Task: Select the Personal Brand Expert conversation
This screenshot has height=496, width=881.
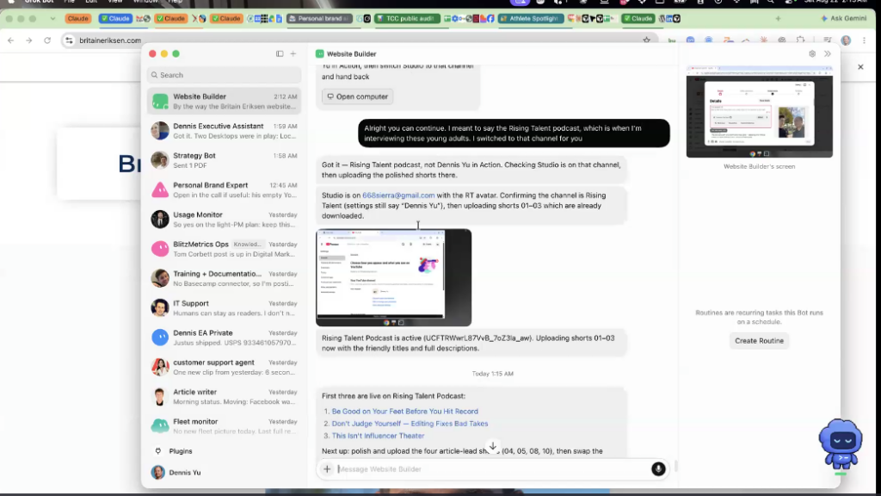Action: 225,190
